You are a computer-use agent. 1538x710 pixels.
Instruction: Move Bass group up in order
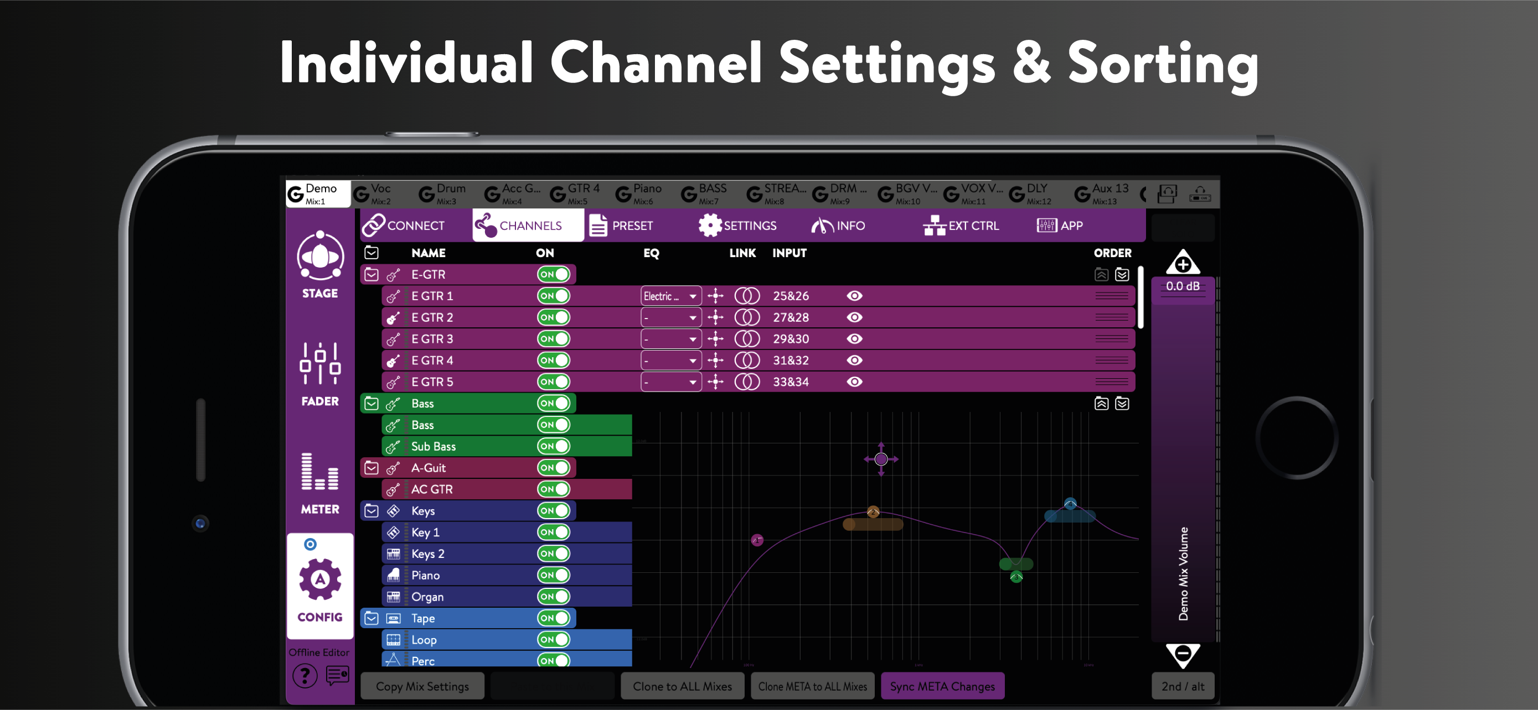[1101, 404]
